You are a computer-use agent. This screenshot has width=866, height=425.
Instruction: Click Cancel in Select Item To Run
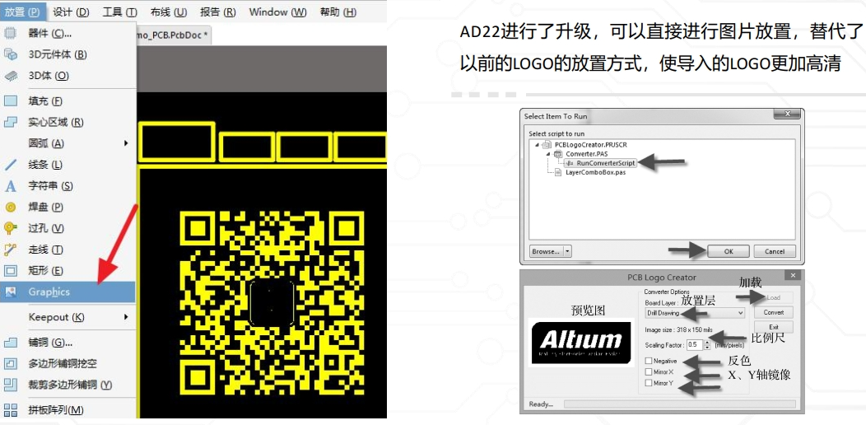tap(775, 251)
